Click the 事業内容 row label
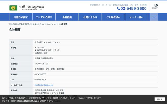Viewport: 167px width, 104px height. [14, 90]
